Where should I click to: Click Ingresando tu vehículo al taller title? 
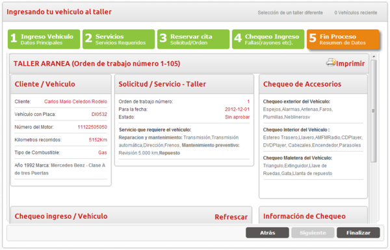click(x=59, y=12)
